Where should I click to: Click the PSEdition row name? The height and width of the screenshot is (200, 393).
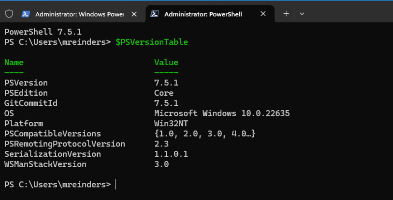point(26,93)
